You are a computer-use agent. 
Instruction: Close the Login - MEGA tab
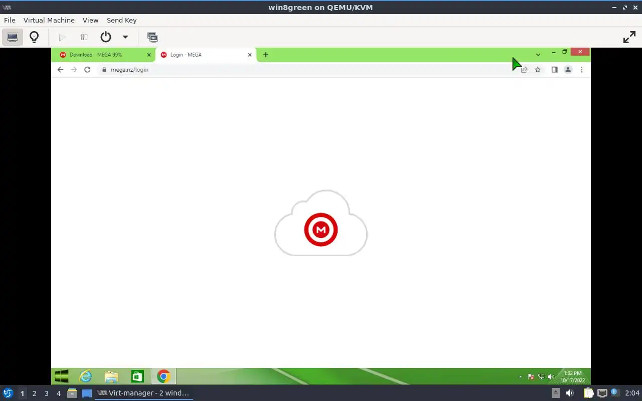click(x=250, y=55)
